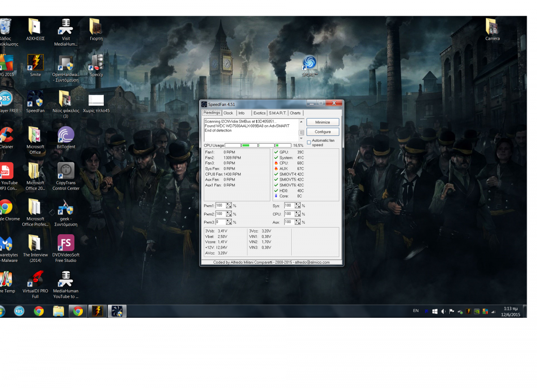
Task: Adjust the Pwm2 spinner arrows
Action: (229, 214)
